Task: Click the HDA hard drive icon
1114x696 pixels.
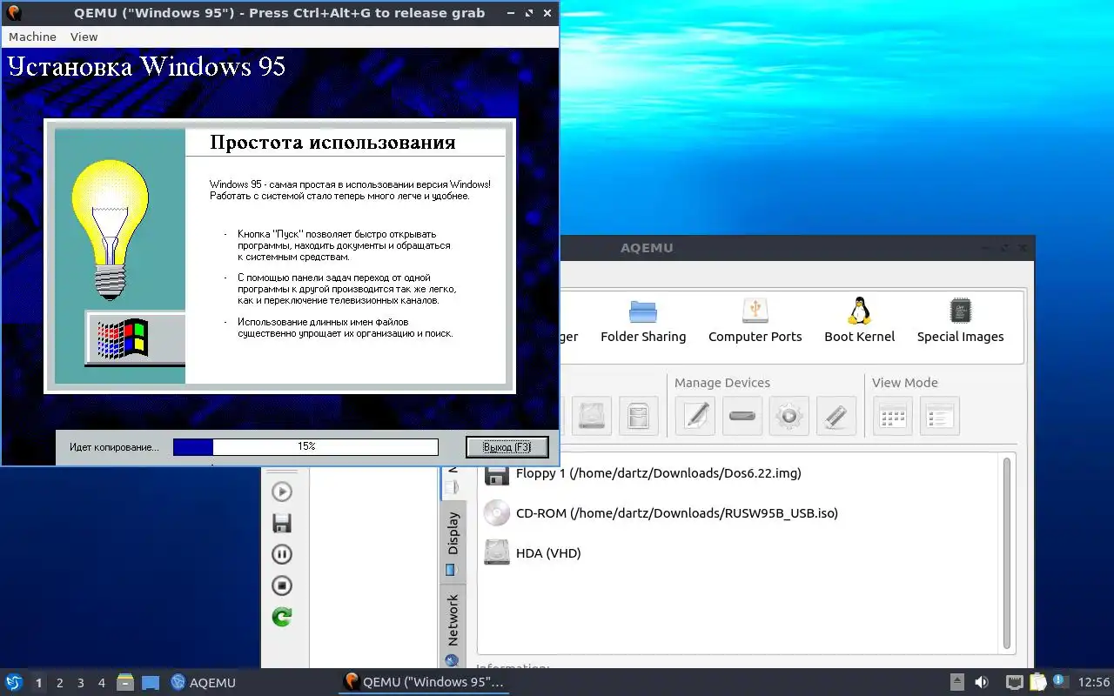Action: 497,553
